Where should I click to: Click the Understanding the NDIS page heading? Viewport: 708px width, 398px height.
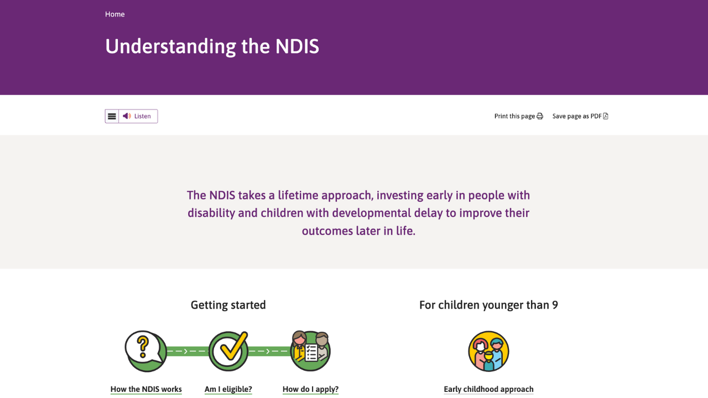point(212,46)
